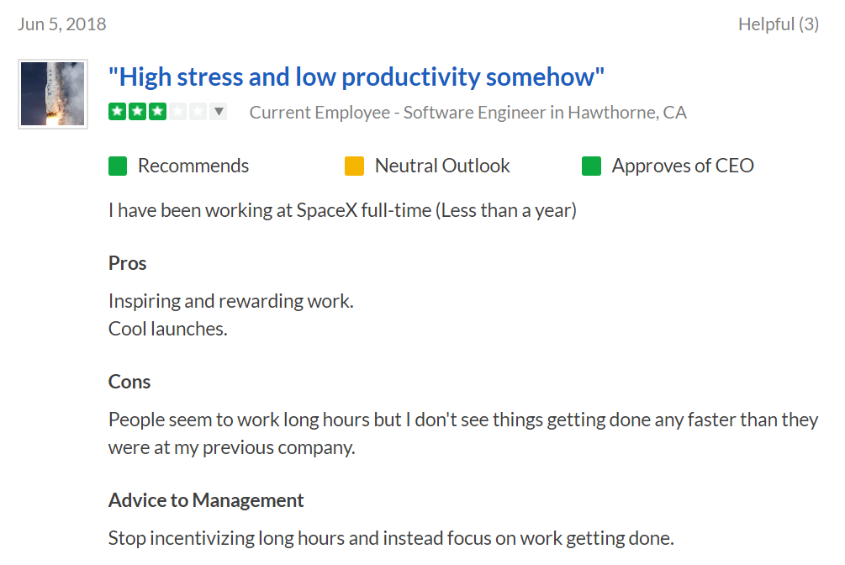Click the Current Employee - Software Engineer job line
Viewport: 845px width, 565px height.
click(467, 113)
